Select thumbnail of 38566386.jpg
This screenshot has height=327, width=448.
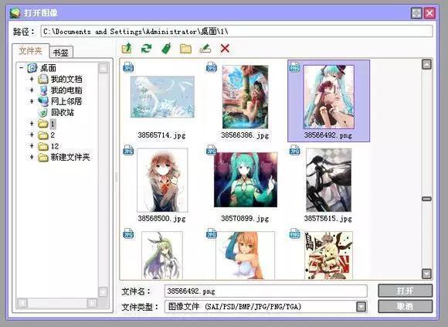245,97
